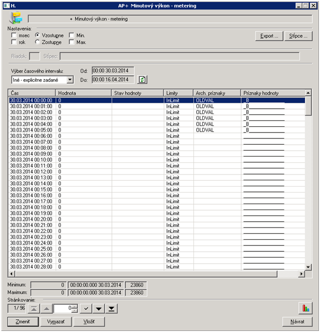Check the Max. checkbox
The width and height of the screenshot is (320, 332).
72,42
